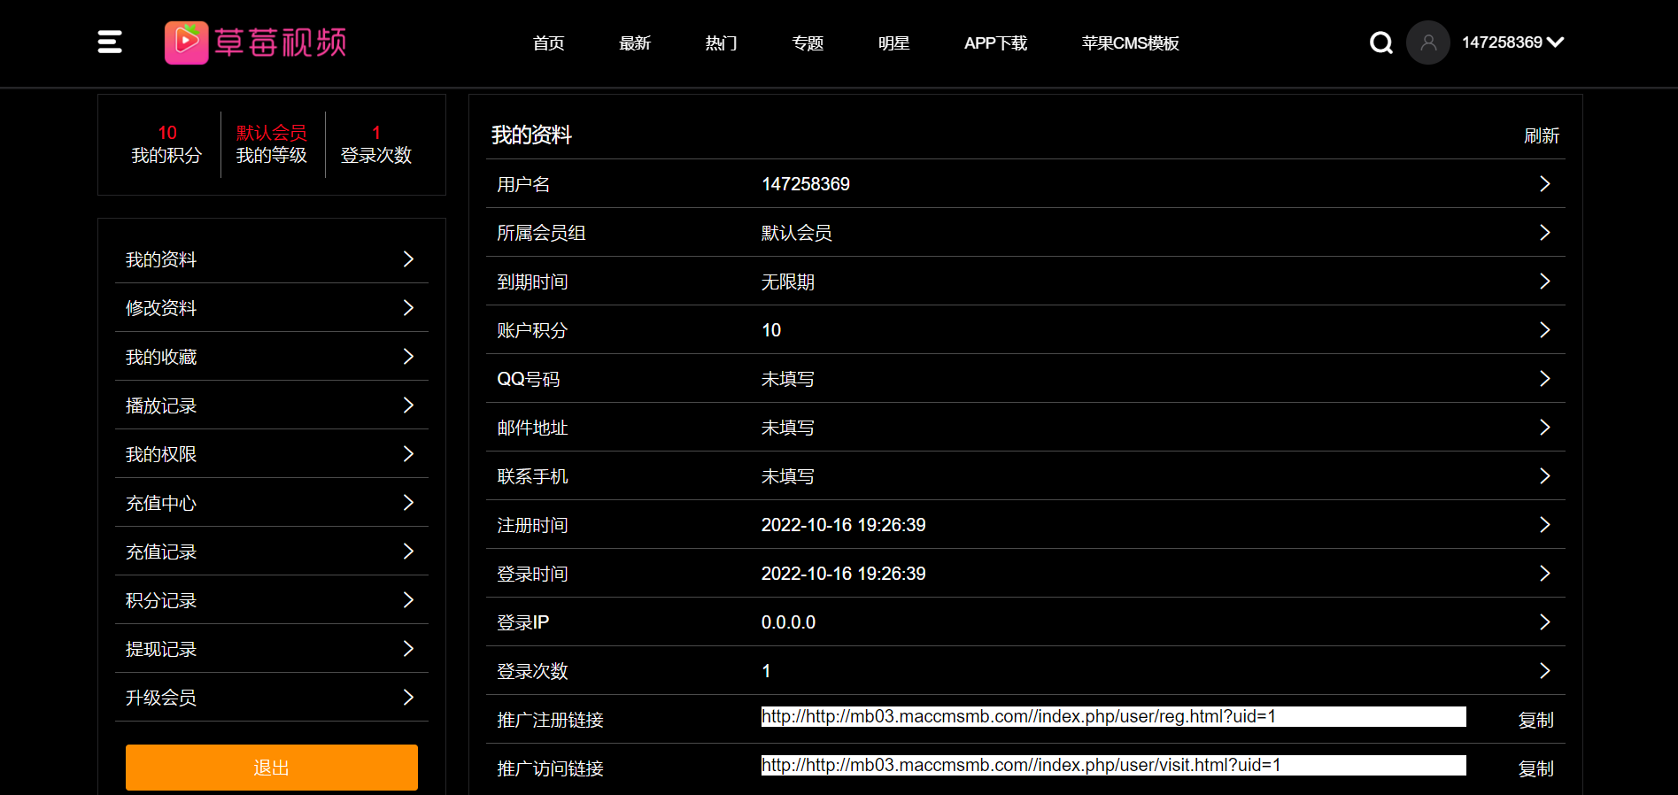1678x795 pixels.
Task: Click the arrow icon on QQ号码 row
Action: [x=1544, y=379]
